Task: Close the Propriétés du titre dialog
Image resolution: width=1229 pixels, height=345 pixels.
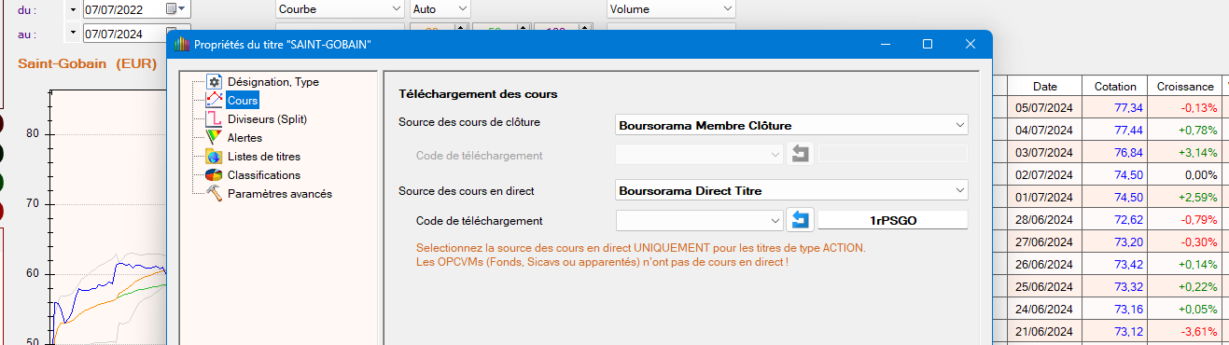Action: [x=971, y=44]
